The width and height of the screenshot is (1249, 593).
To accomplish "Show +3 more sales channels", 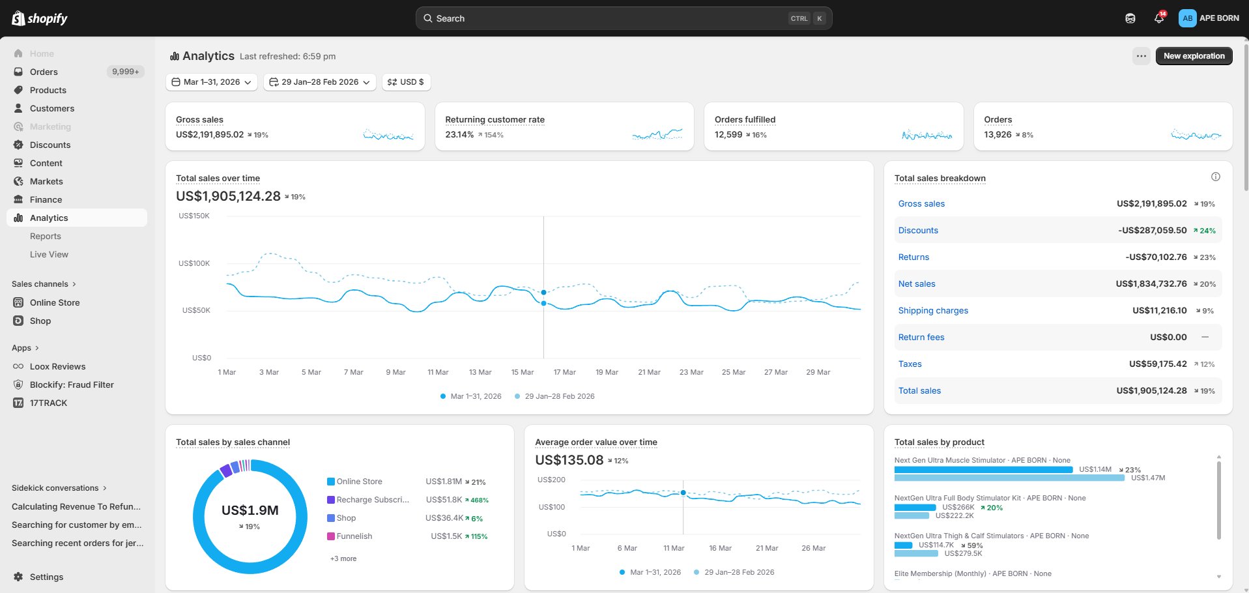I will click(x=343, y=558).
